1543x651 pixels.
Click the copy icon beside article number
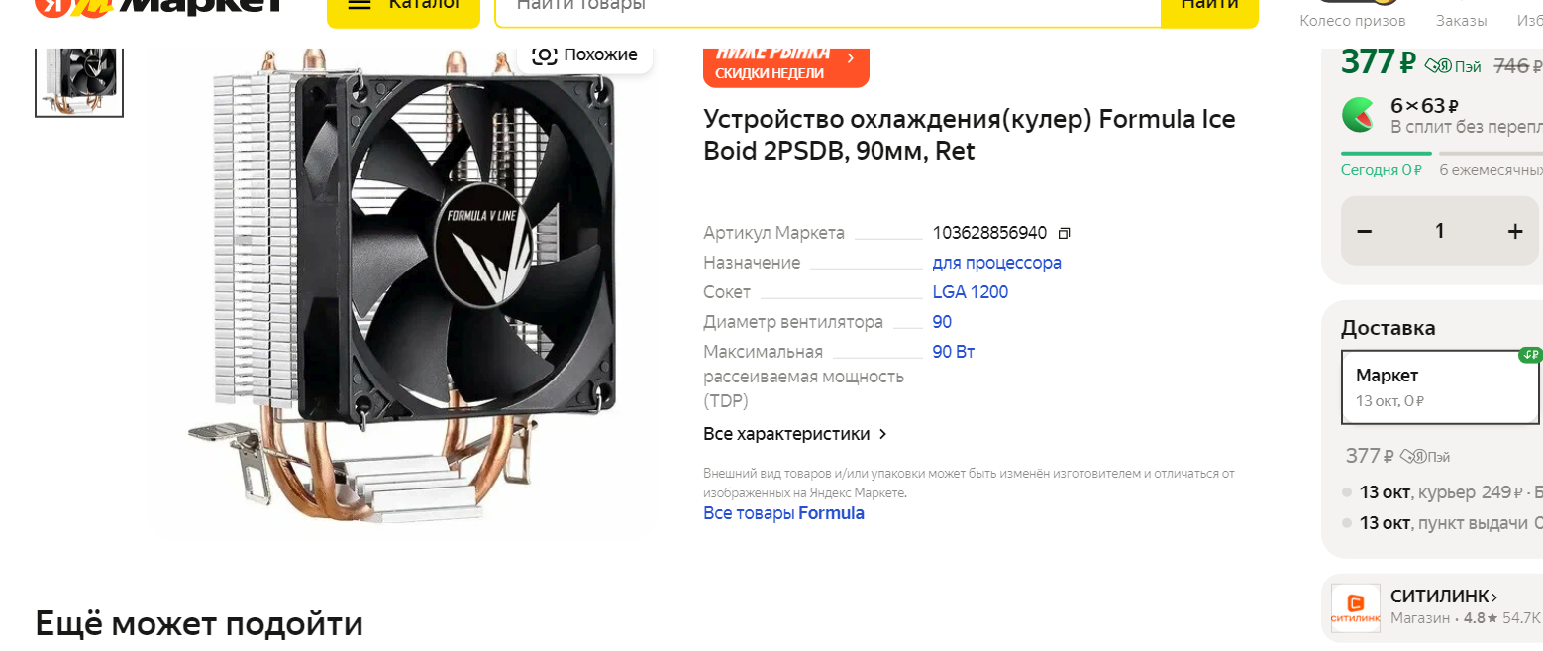1065,234
